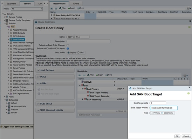Select Service Profiles in the tree
This screenshot has height=139, width=192.
[x=15, y=17]
